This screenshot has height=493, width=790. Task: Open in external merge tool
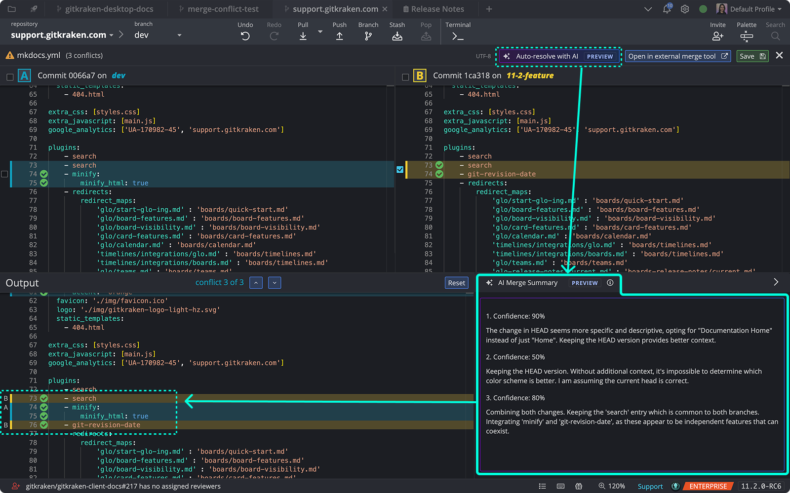677,56
